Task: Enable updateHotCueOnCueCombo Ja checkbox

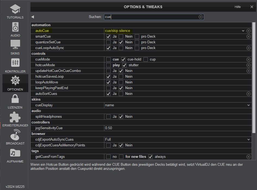Action: click(108, 71)
